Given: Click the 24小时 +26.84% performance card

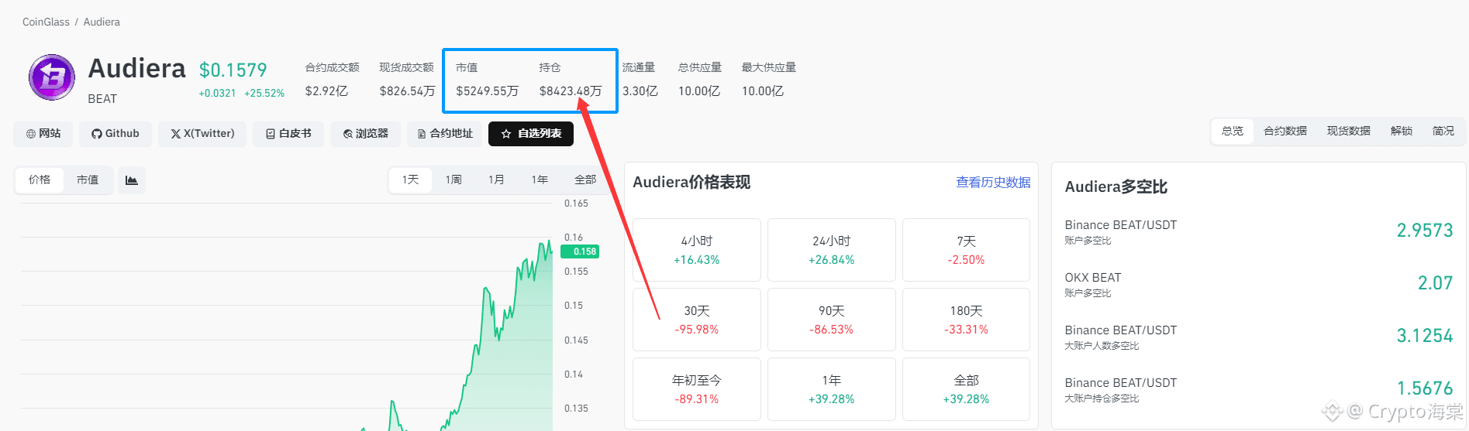Looking at the screenshot, I should click(832, 250).
